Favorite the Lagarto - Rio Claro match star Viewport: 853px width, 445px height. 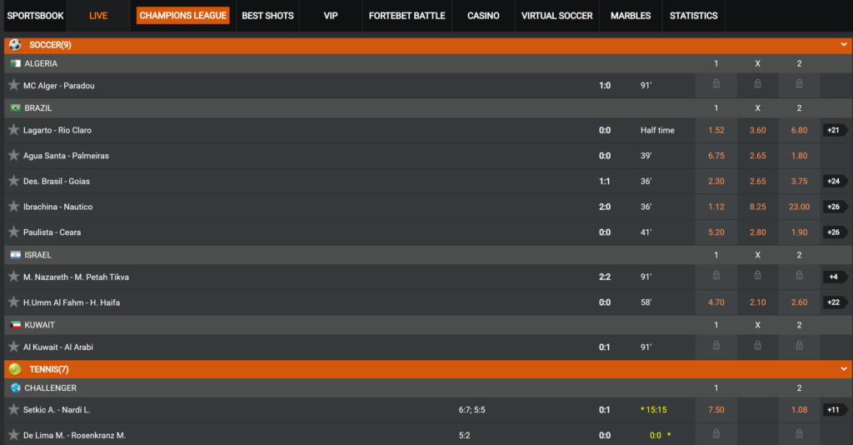13,130
